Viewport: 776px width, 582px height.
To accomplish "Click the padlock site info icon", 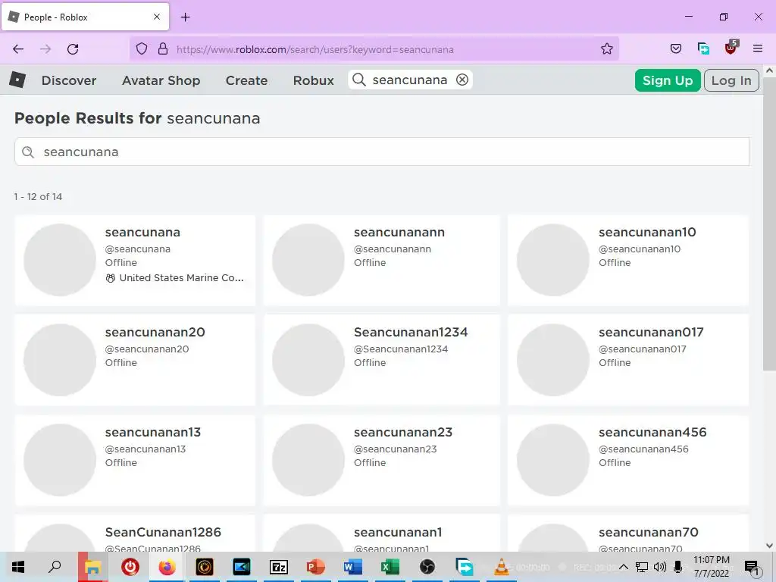I will (x=163, y=49).
